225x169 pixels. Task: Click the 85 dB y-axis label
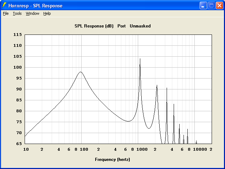[19, 100]
